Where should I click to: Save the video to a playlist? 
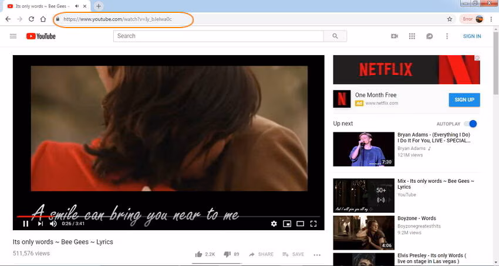(x=293, y=254)
